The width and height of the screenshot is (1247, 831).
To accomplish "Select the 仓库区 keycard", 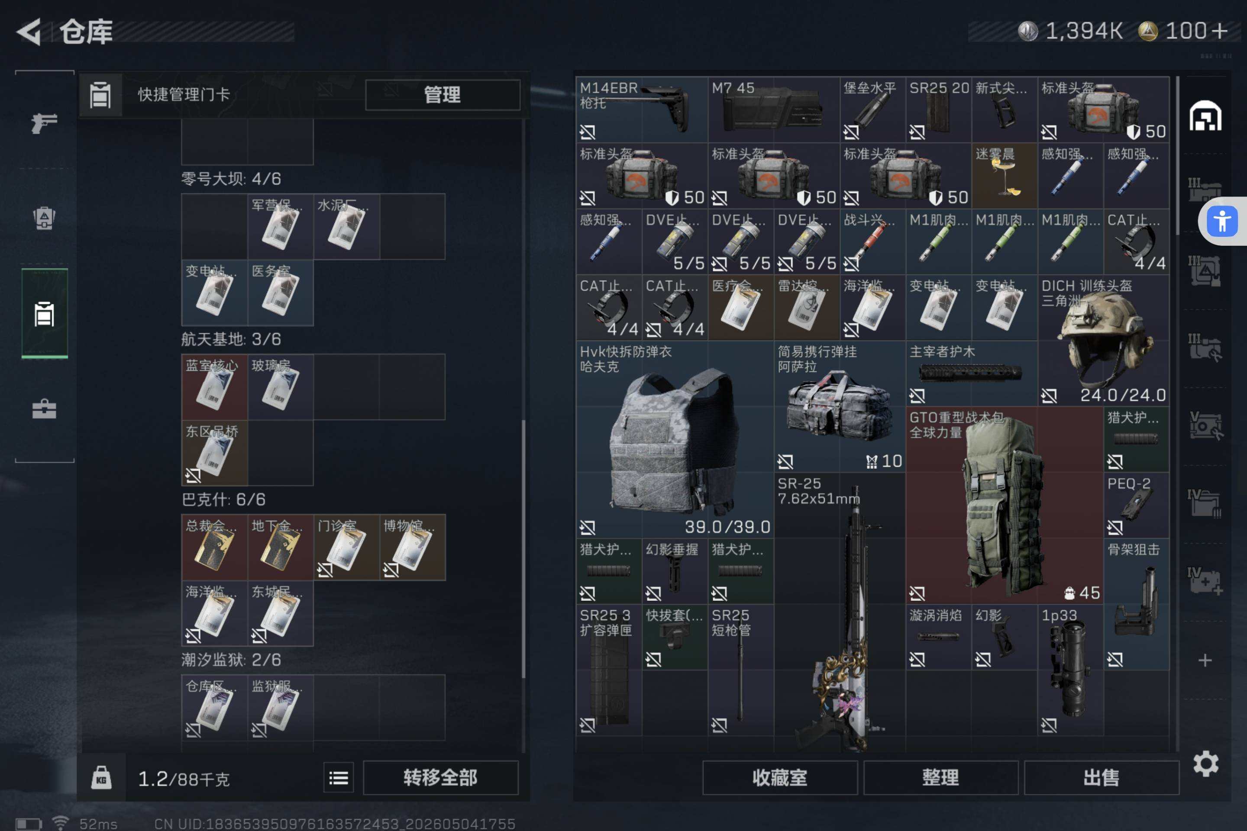I will pyautogui.click(x=215, y=708).
